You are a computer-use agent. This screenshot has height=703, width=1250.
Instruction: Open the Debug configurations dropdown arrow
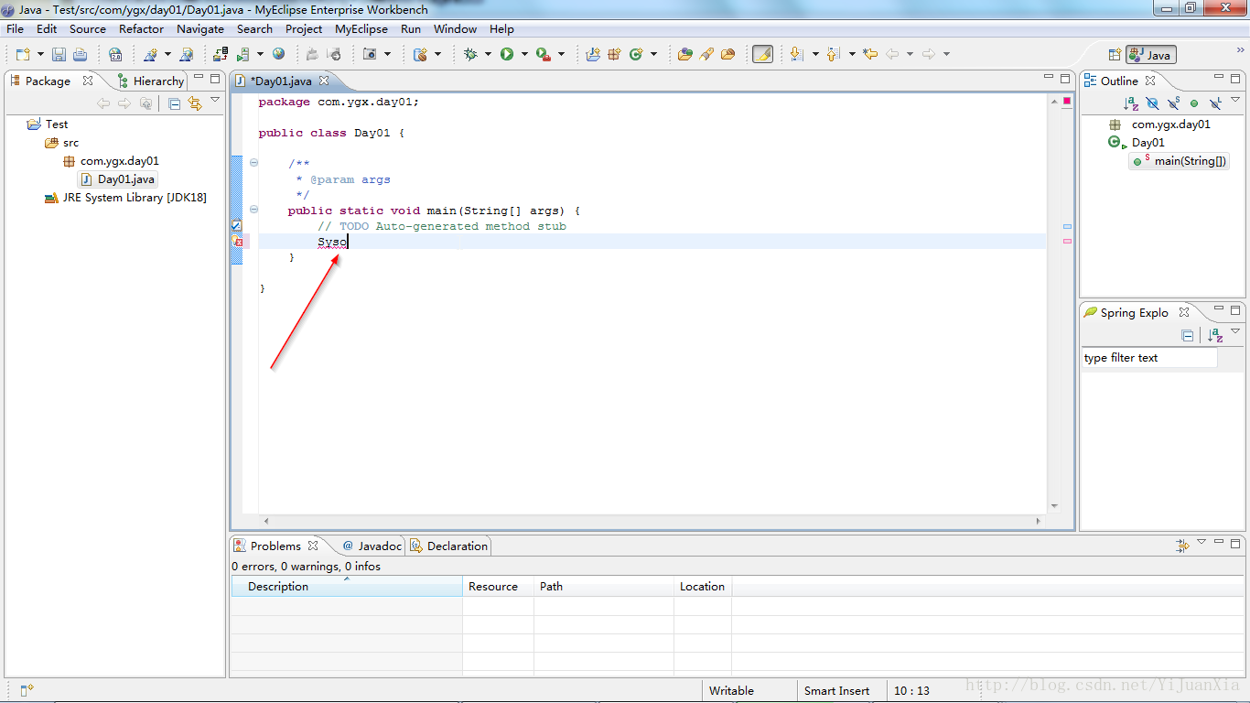point(488,54)
